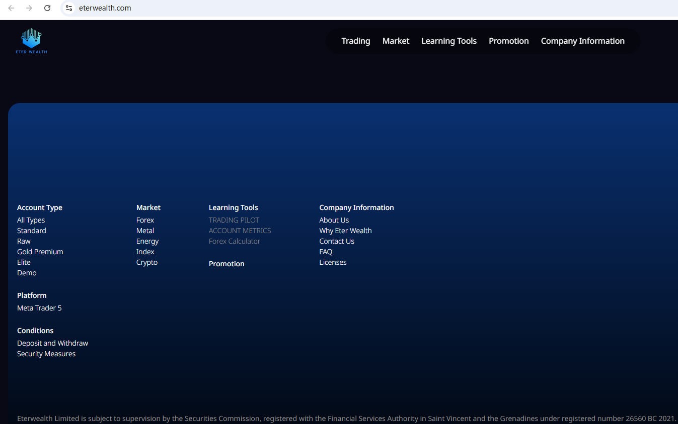Open the Market navigation menu

tap(396, 41)
